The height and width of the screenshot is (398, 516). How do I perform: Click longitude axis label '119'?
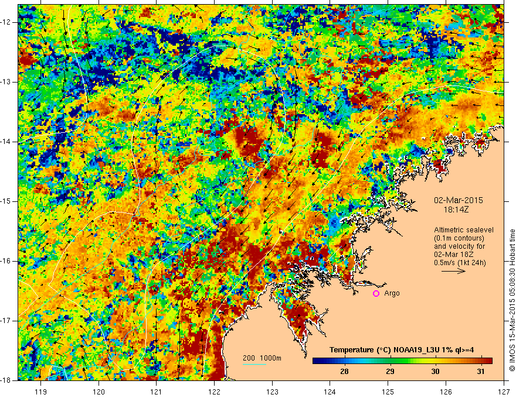point(41,392)
